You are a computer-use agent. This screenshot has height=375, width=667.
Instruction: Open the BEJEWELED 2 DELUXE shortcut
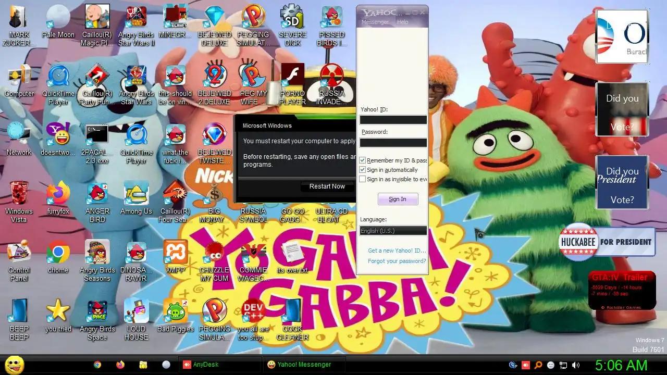click(x=215, y=84)
